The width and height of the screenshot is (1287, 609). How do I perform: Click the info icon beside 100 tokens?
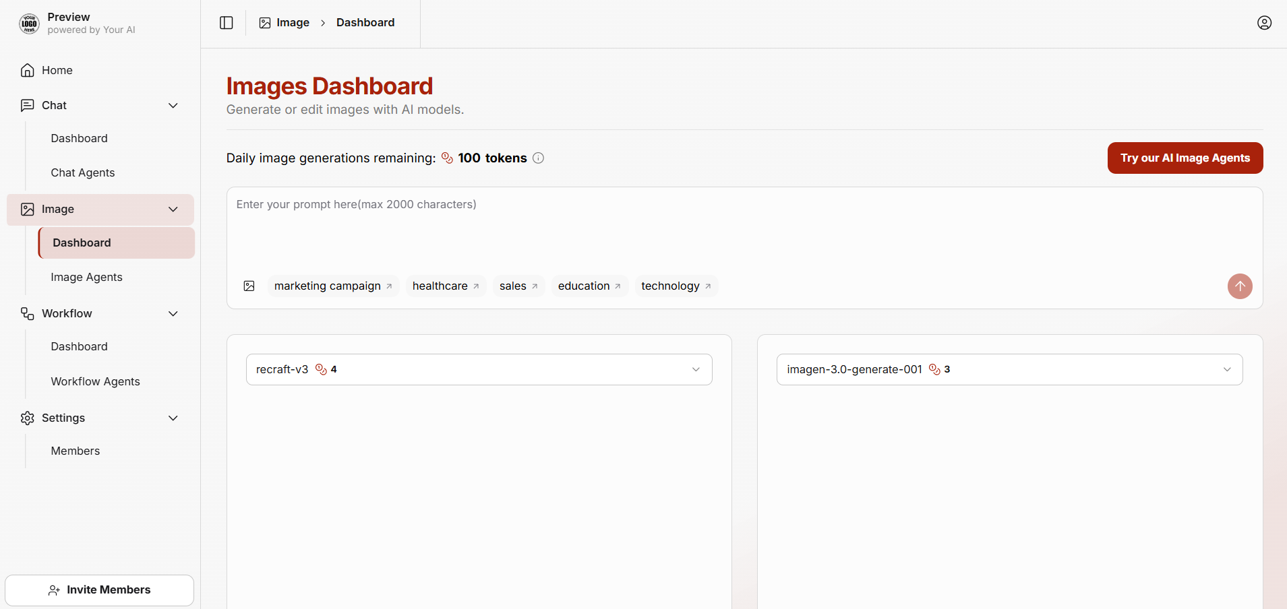click(x=538, y=158)
